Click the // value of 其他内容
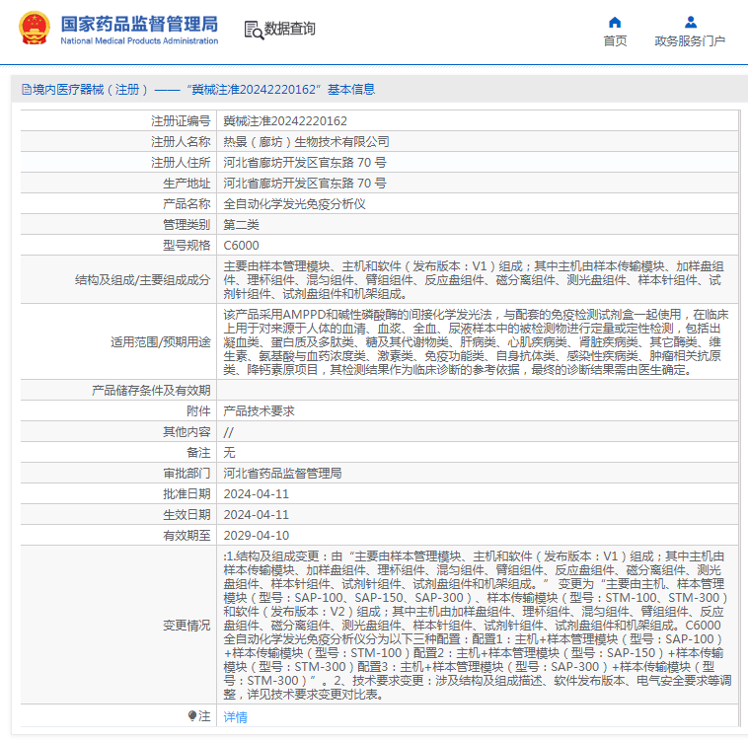The image size is (748, 741). [x=229, y=432]
